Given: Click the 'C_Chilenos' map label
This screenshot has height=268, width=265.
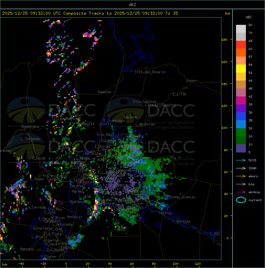Looking at the screenshot, I should pos(30,139).
